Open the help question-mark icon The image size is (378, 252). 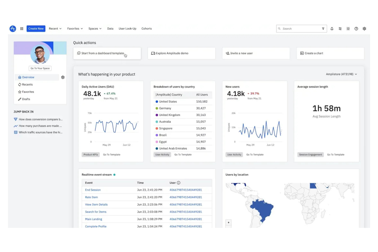pos(356,29)
